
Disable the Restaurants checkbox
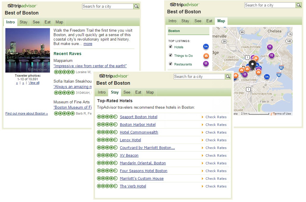pyautogui.click(x=171, y=64)
